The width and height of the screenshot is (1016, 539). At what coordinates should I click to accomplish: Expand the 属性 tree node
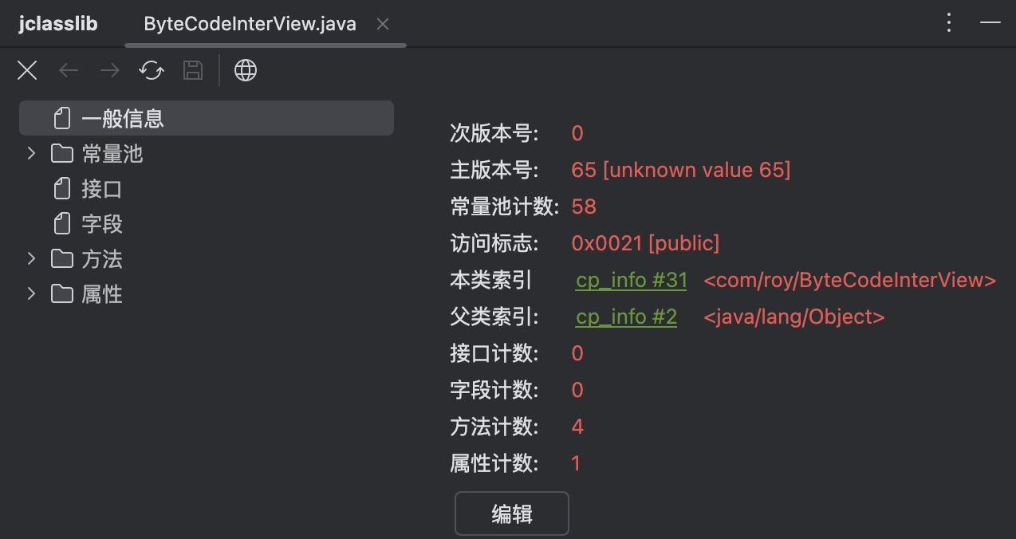pos(32,293)
